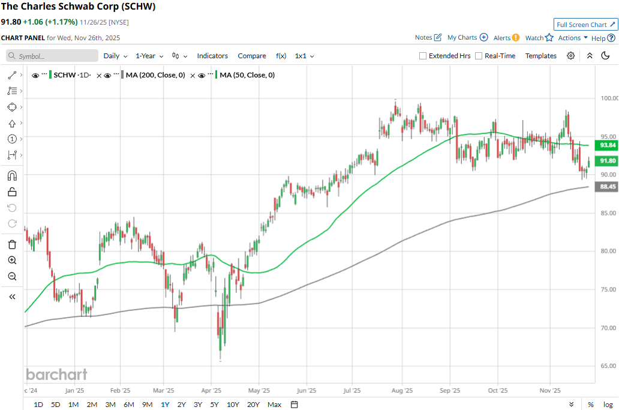Screen dimensions: 619x410
Task: Click the lock drawings icon
Action: pyautogui.click(x=12, y=192)
